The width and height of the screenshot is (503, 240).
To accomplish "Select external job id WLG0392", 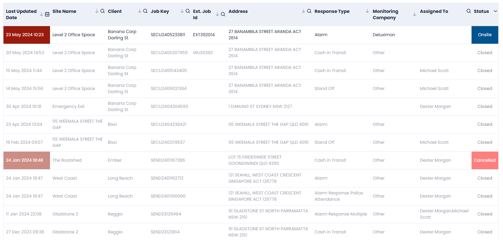I will pos(203,53).
